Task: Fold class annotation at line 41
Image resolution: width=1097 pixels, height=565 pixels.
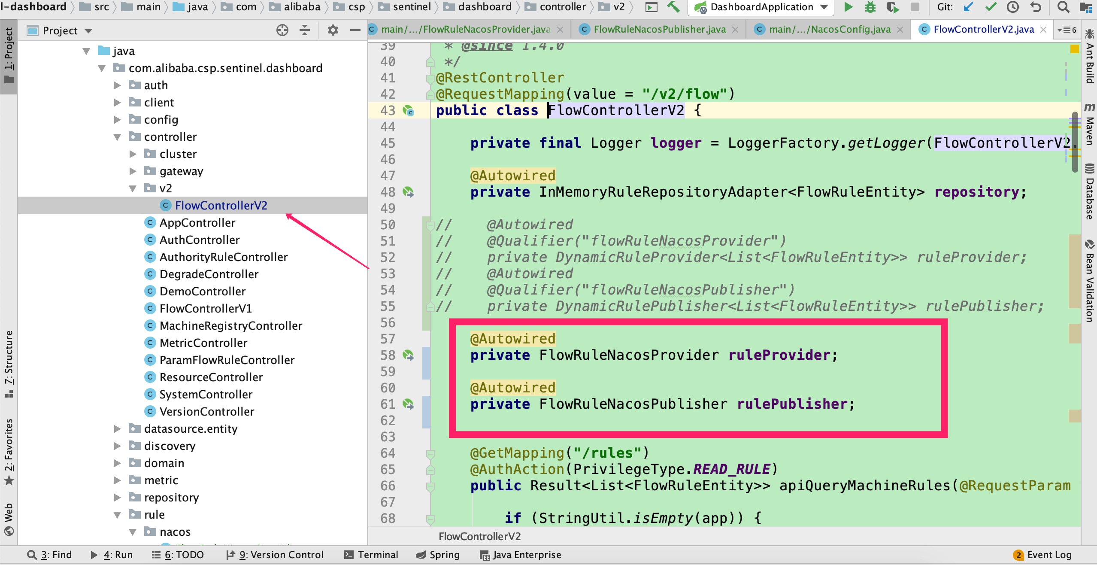Action: (x=430, y=78)
